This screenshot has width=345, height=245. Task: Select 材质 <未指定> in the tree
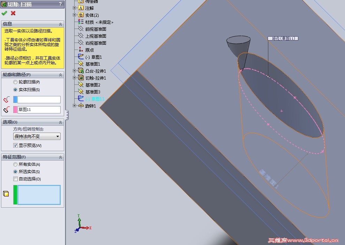99,22
